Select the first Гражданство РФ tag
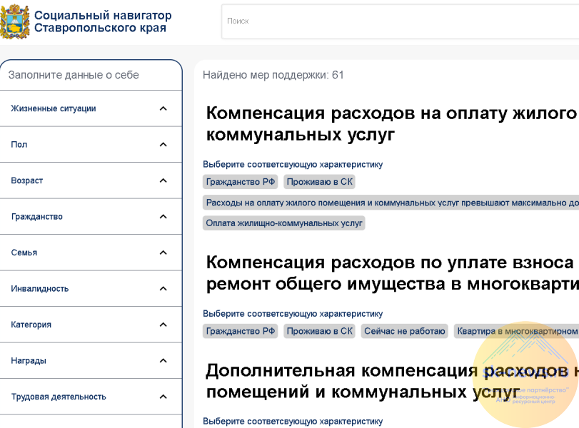Image resolution: width=579 pixels, height=428 pixels. (241, 182)
